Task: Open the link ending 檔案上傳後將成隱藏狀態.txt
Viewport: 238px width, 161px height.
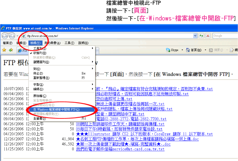Action: click(x=134, y=109)
